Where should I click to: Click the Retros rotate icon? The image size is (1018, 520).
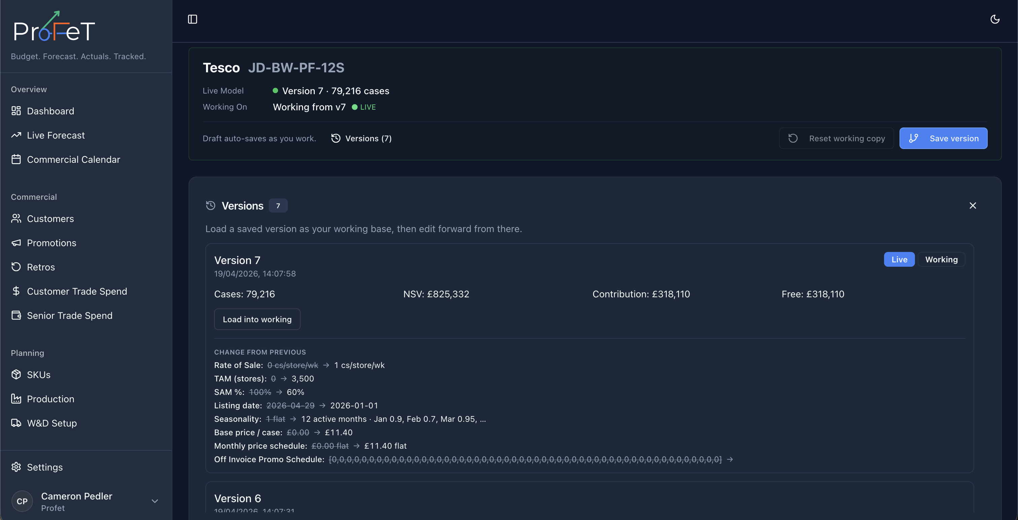16,267
